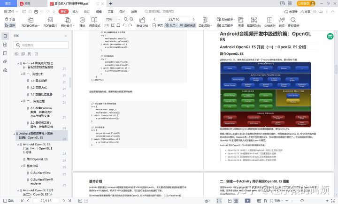Open 查找替换 find and replace
Viewport: 338px width, 204px height.
293,22
